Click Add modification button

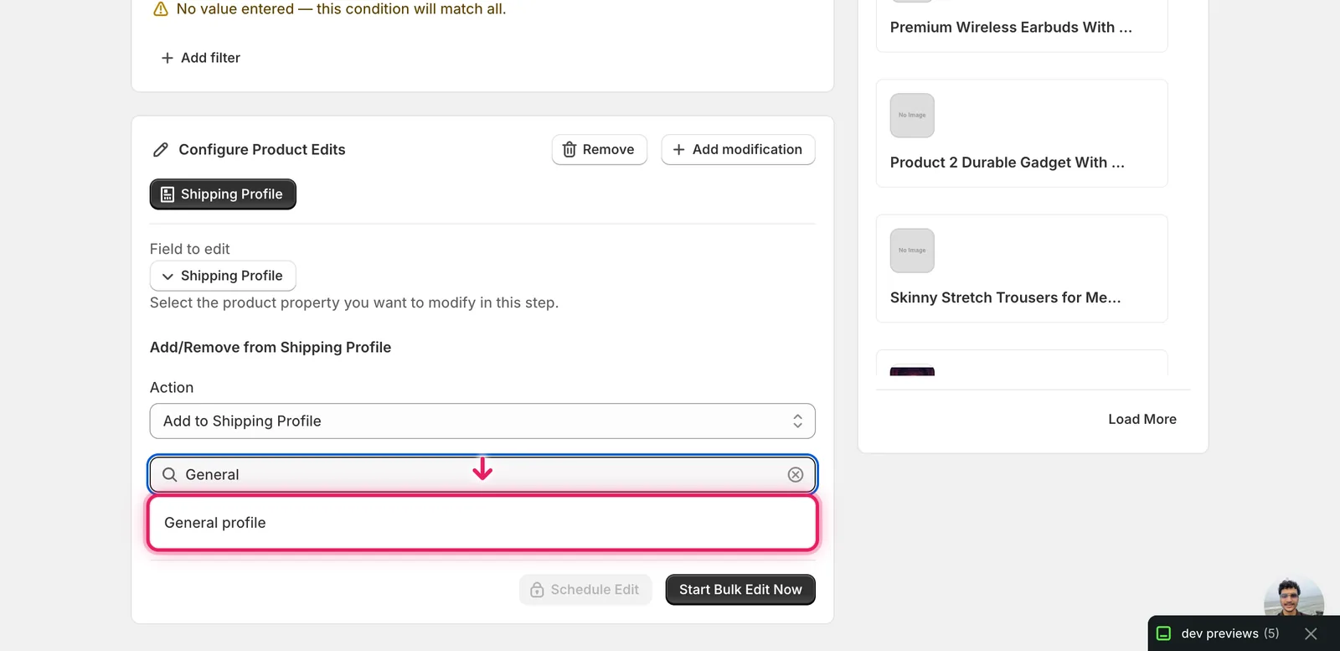tap(738, 149)
